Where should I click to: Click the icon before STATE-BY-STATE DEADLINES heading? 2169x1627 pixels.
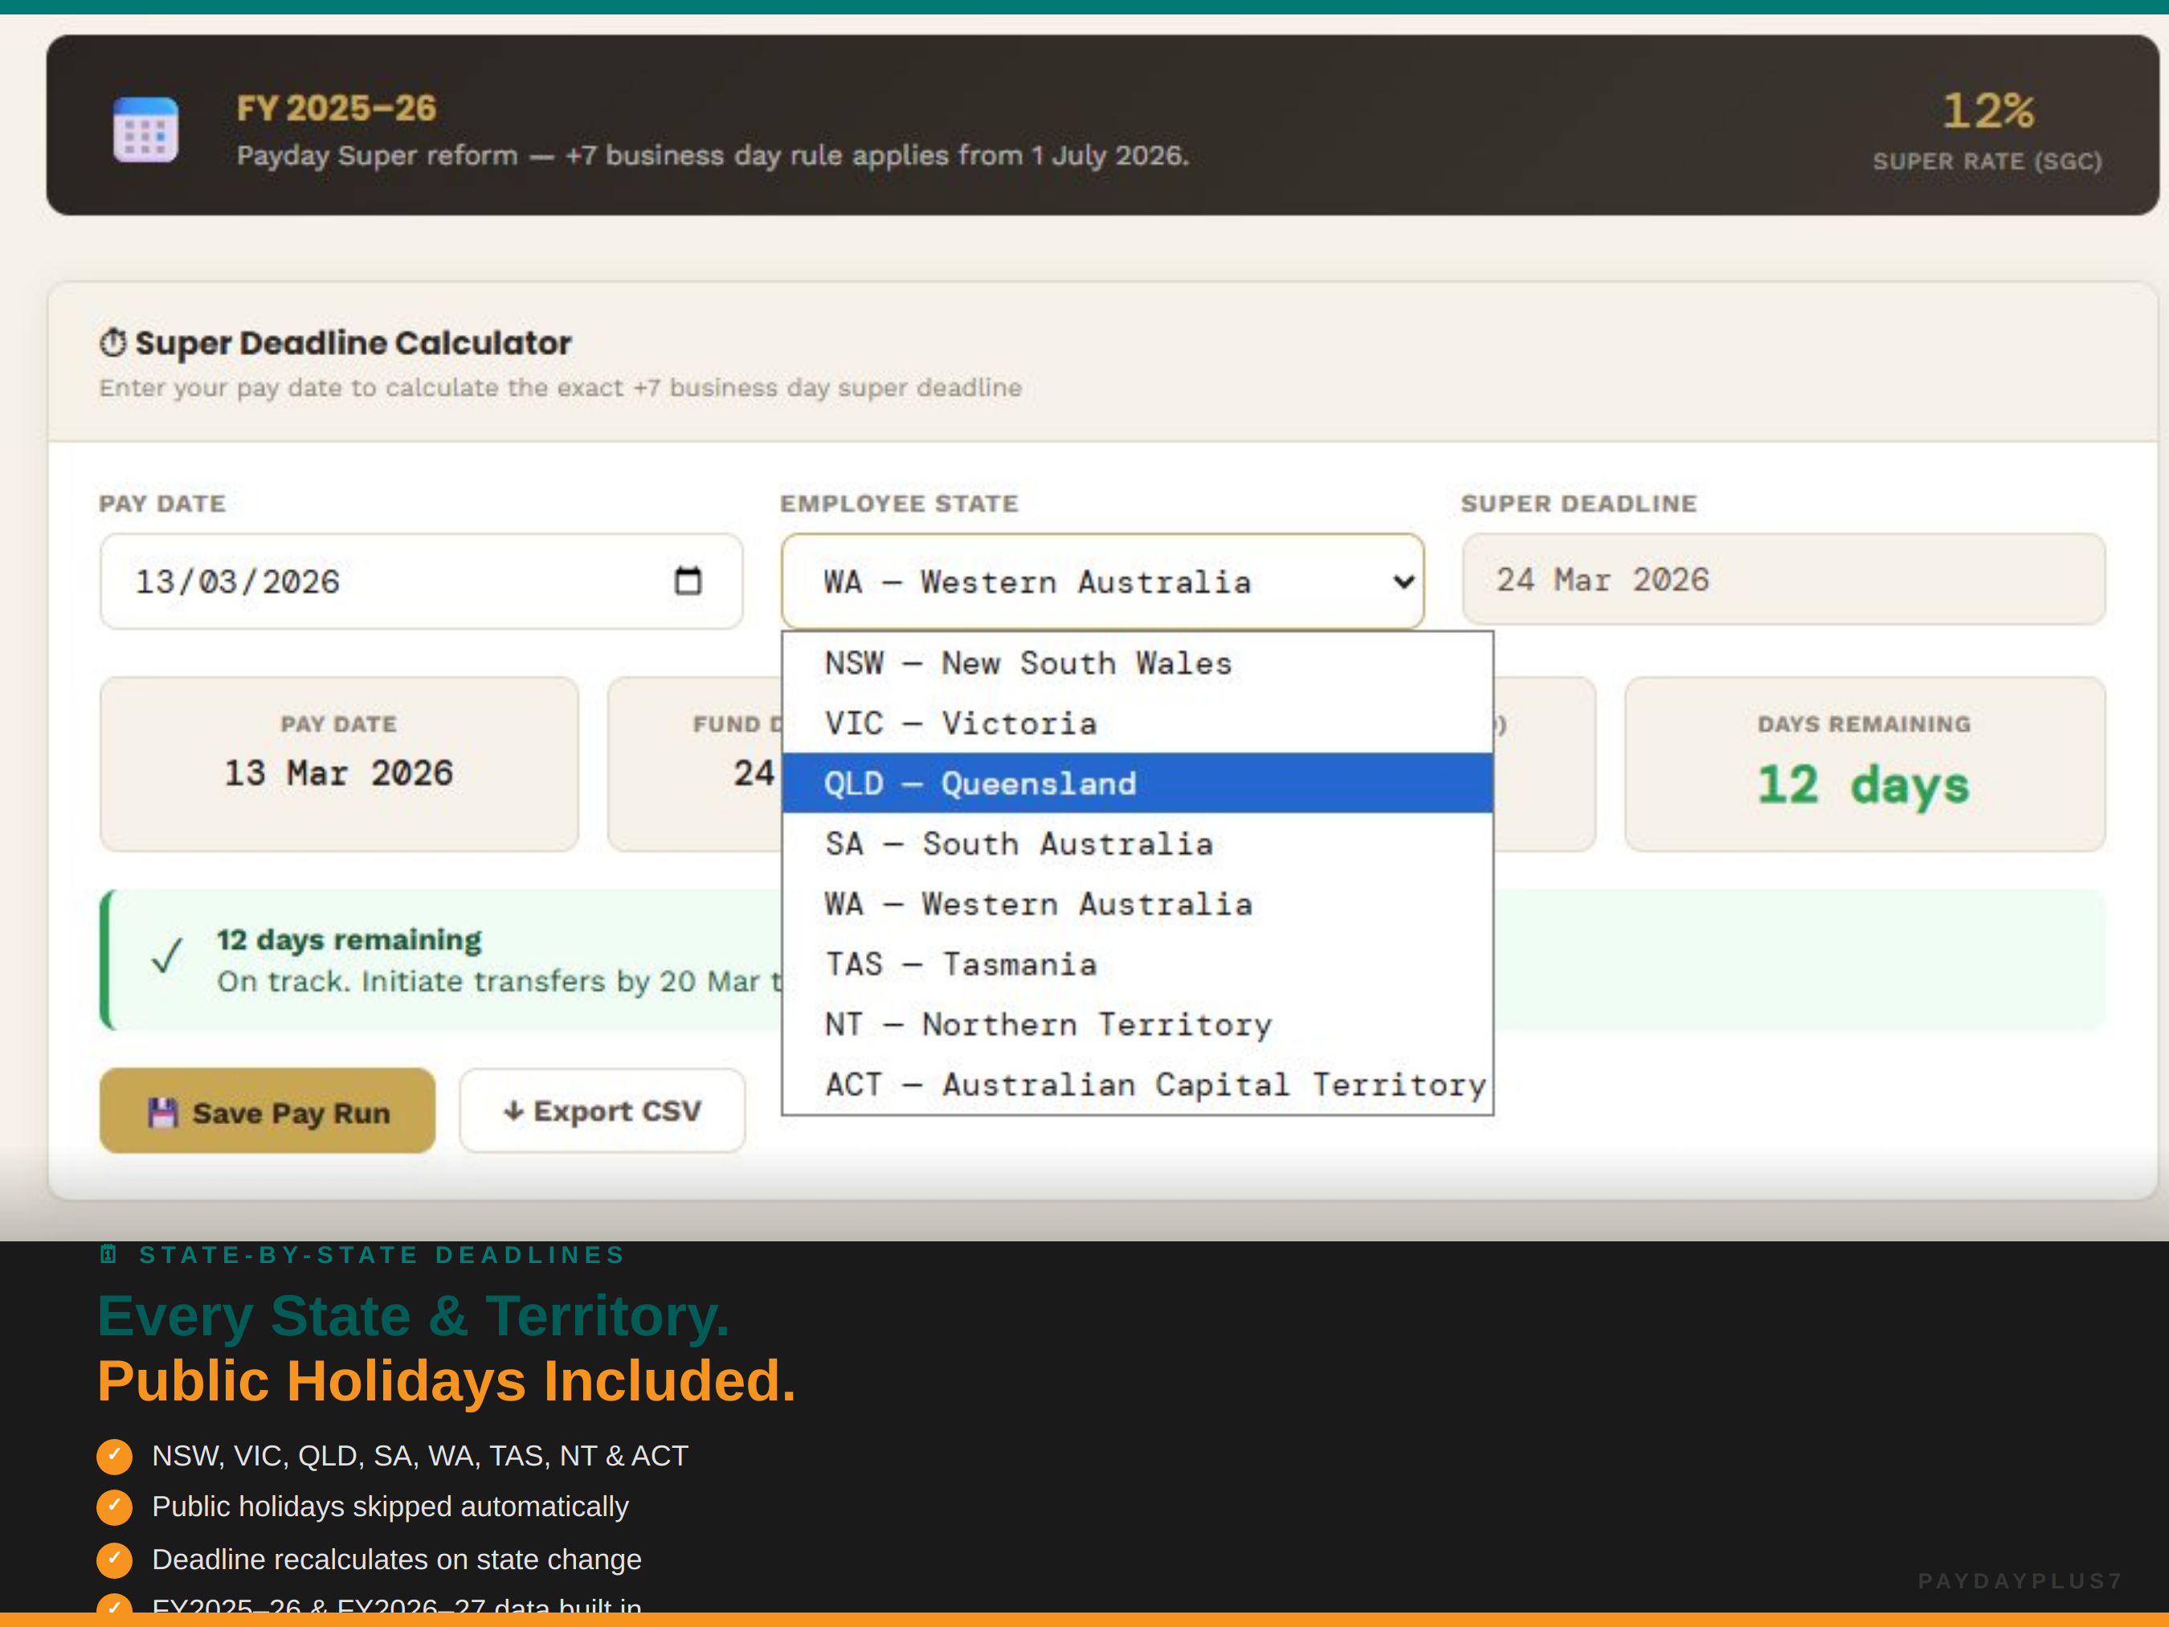[110, 1253]
